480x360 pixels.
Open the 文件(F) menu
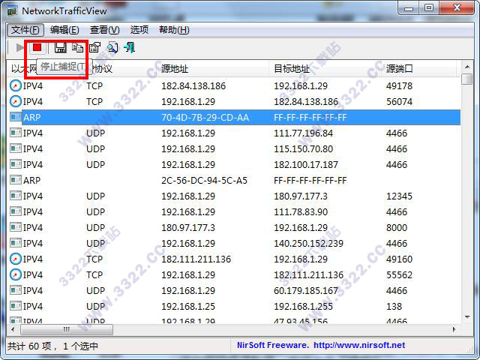click(25, 30)
